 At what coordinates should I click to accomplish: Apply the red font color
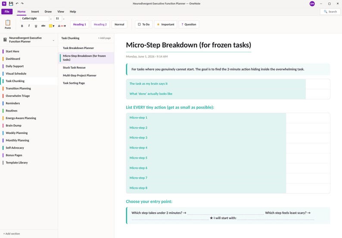[61, 26]
